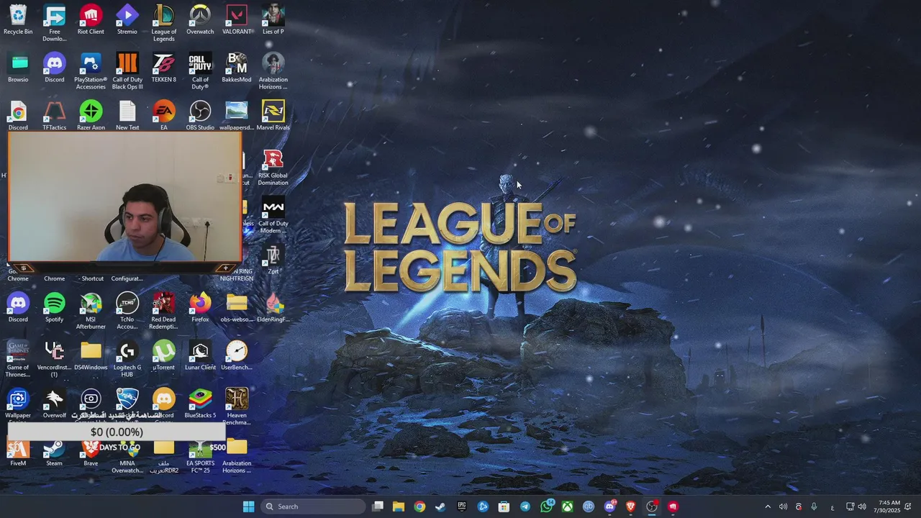
Task: Open the Firefox desktop shortcut
Action: pyautogui.click(x=200, y=307)
